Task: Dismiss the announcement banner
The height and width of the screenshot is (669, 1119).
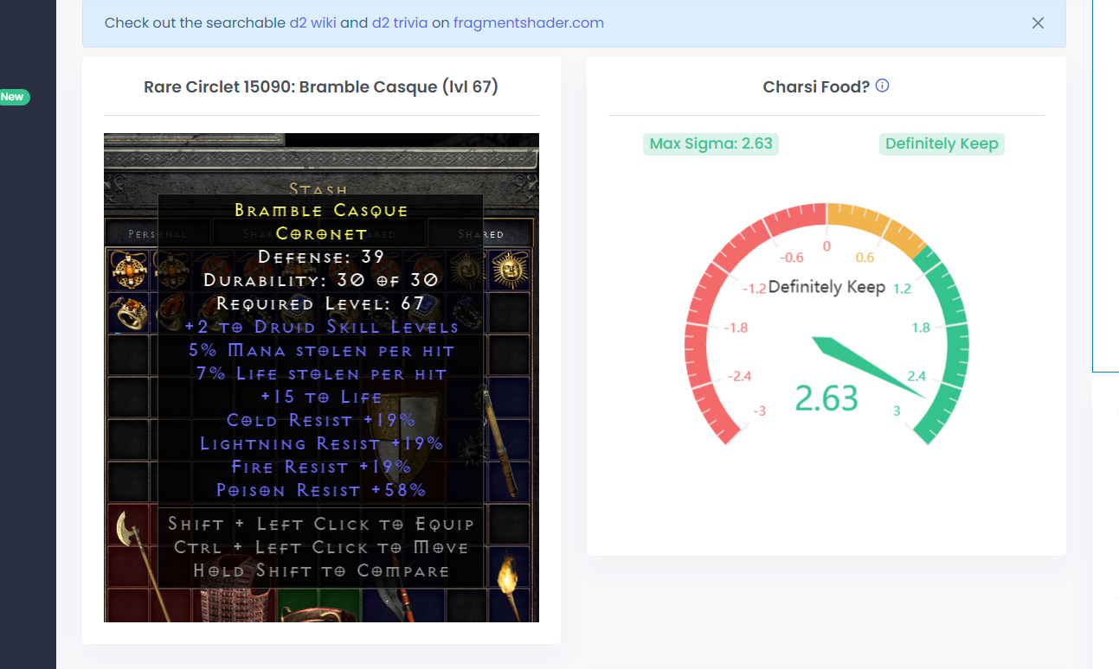Action: coord(1038,23)
